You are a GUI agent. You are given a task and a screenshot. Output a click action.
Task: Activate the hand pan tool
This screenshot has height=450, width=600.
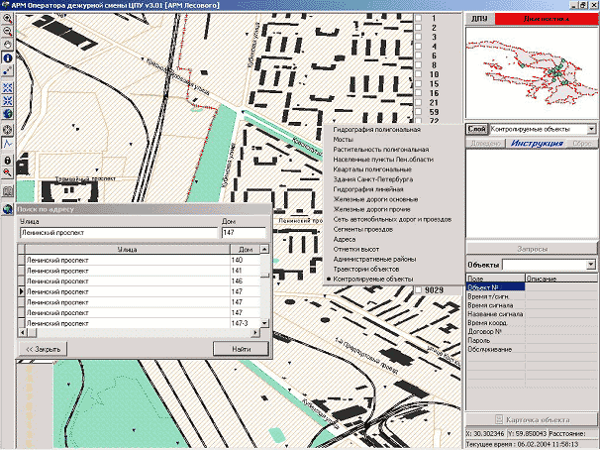pyautogui.click(x=8, y=46)
